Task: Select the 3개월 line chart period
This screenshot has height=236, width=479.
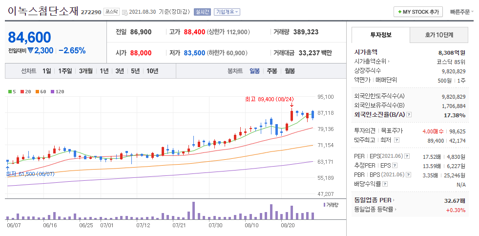Action: tap(85, 71)
